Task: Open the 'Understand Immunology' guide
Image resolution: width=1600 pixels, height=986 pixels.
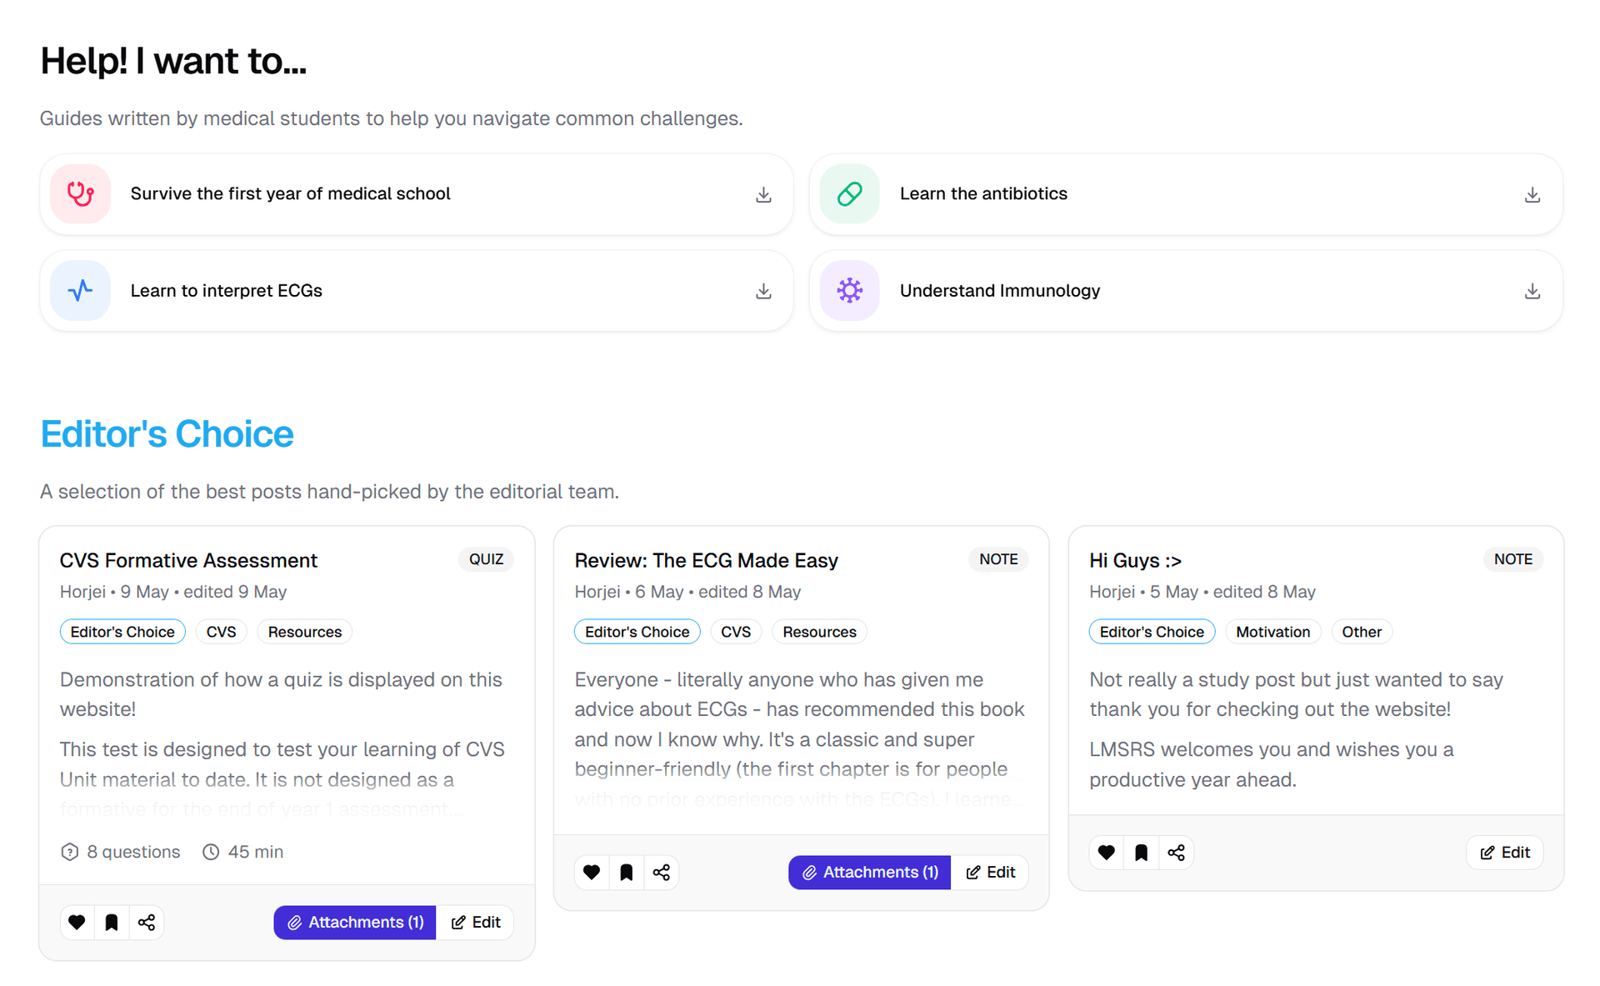Action: [1187, 291]
